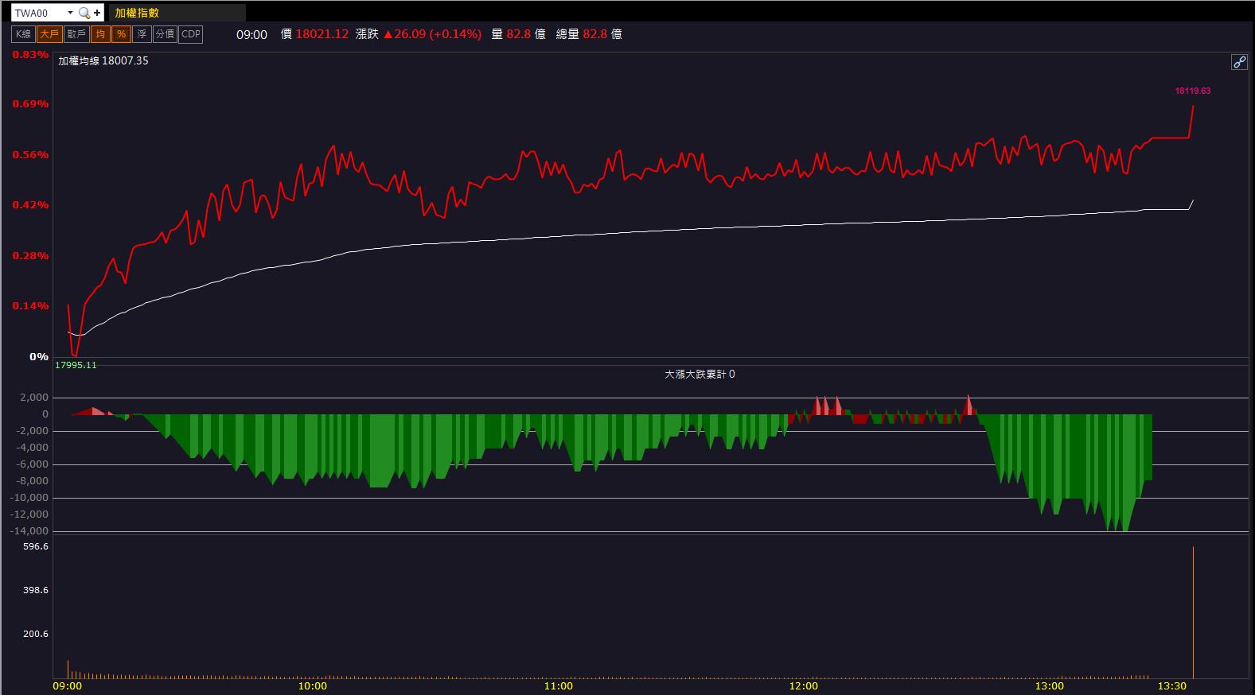Click the 18119.63 high price label
This screenshot has width=1255, height=695.
click(1192, 91)
